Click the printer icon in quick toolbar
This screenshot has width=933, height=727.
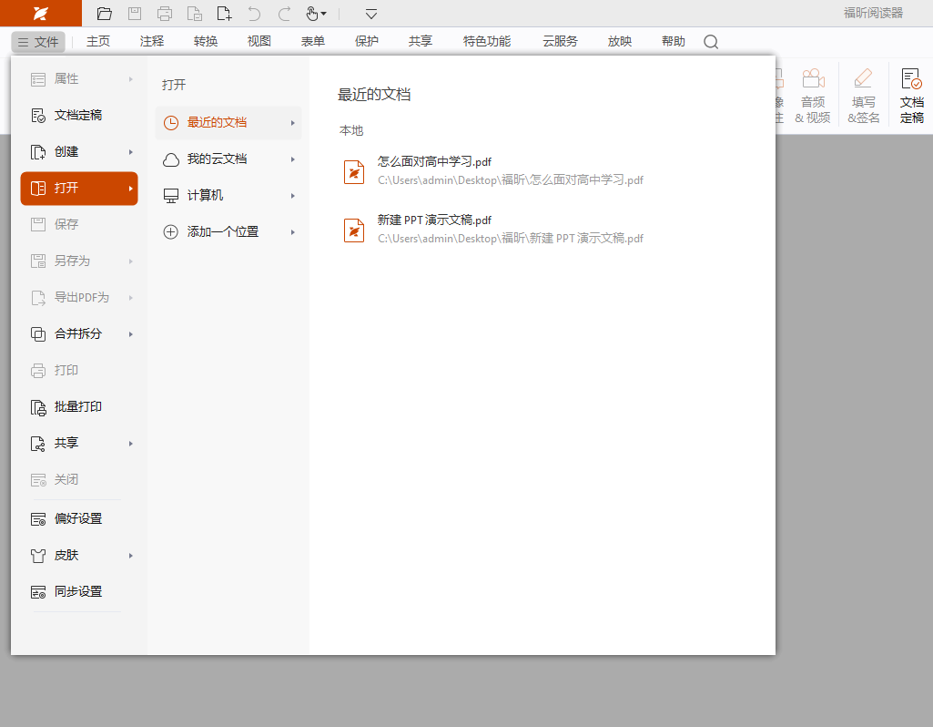coord(165,14)
